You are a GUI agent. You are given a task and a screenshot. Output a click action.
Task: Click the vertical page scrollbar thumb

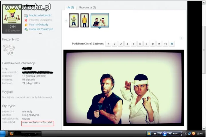tap(204, 50)
